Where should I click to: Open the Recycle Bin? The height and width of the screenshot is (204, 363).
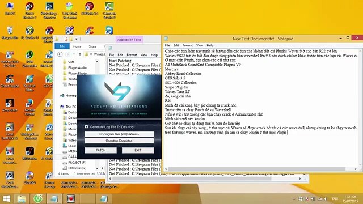[x=10, y=33]
